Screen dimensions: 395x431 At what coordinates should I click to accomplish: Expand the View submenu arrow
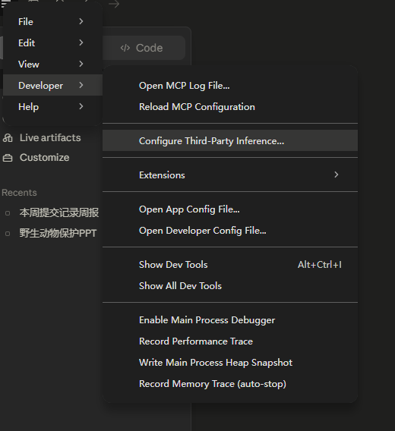click(81, 64)
